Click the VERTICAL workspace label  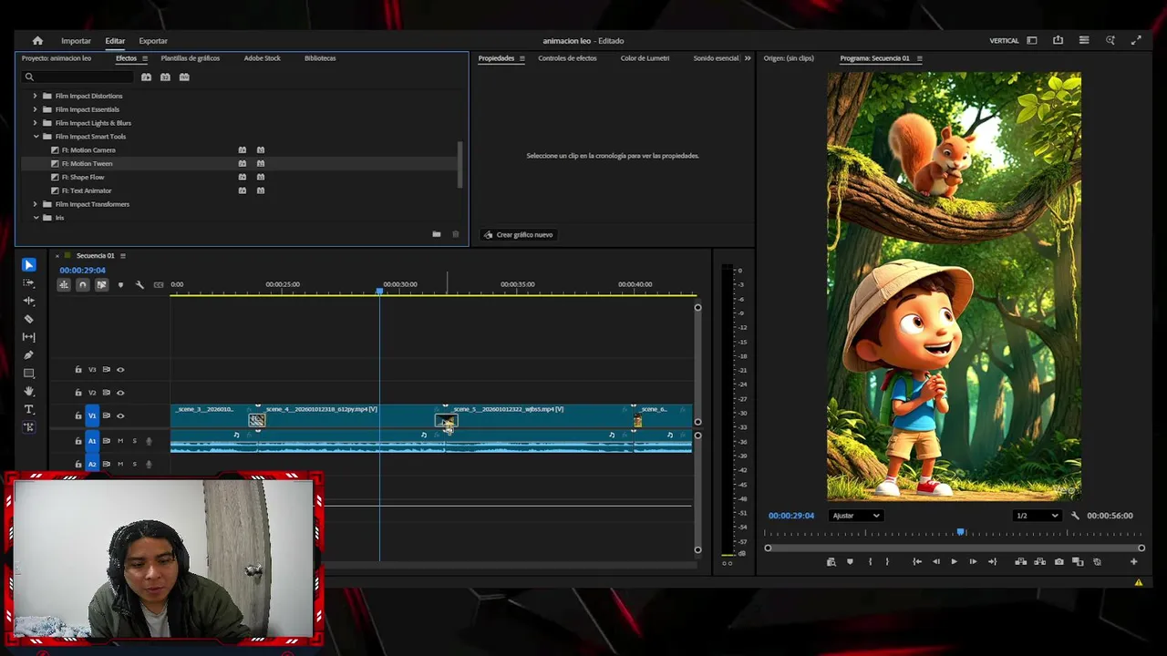[x=1004, y=41]
